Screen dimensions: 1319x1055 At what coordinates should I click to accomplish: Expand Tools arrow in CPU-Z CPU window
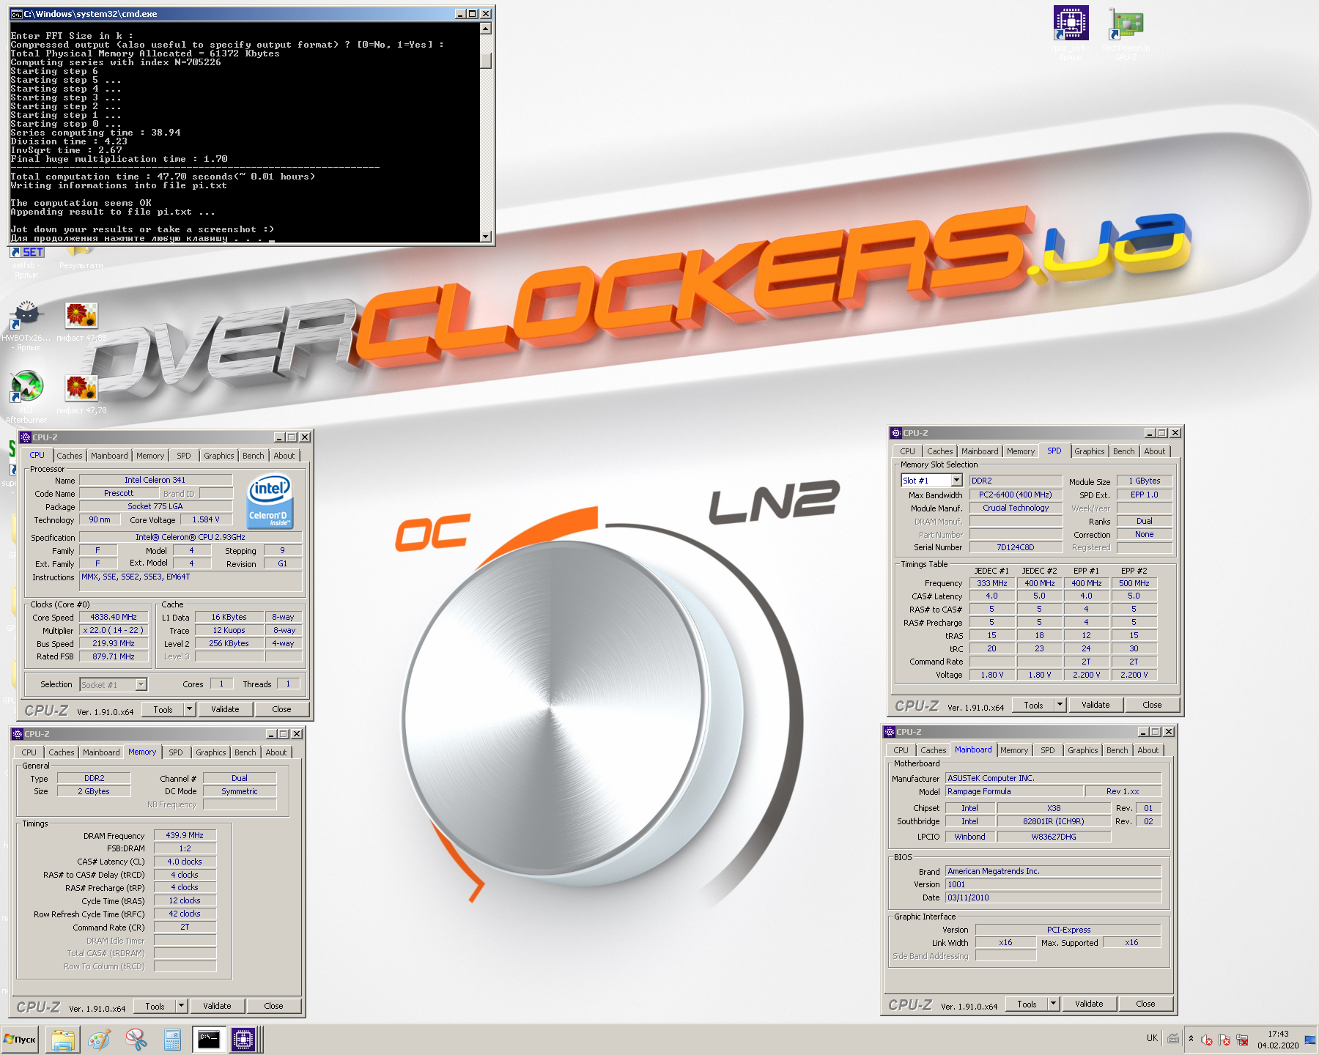click(189, 709)
